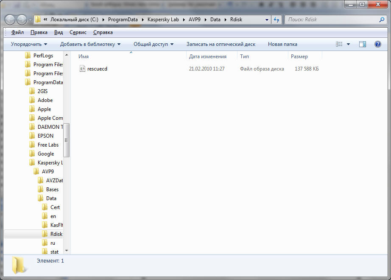Open the Добавить в библиотеку dropdown
Viewport: 391px width, 280px height.
click(90, 44)
